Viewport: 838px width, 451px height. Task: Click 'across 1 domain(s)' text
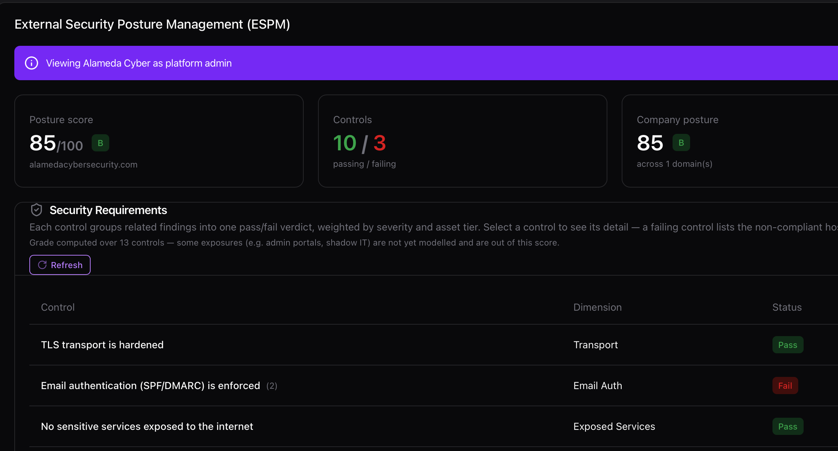pos(674,164)
